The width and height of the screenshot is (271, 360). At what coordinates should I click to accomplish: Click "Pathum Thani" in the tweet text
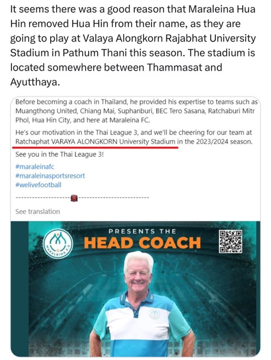pos(95,53)
